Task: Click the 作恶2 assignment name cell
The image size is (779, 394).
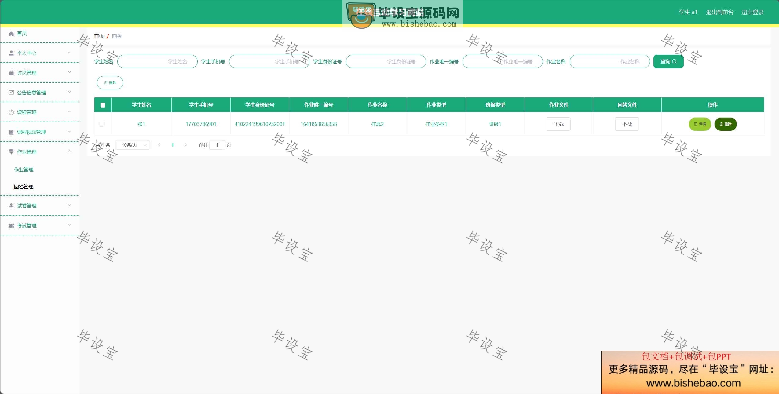Action: 377,124
